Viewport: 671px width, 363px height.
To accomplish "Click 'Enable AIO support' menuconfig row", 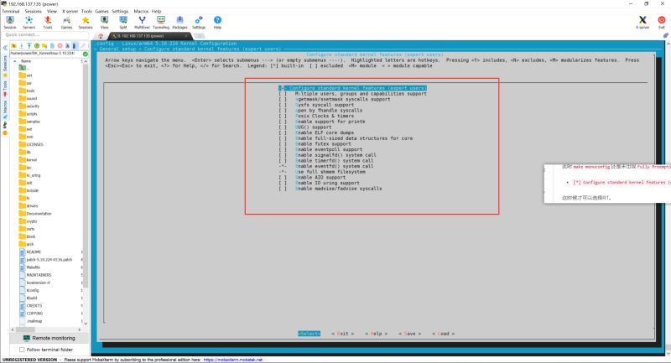I will [312, 178].
